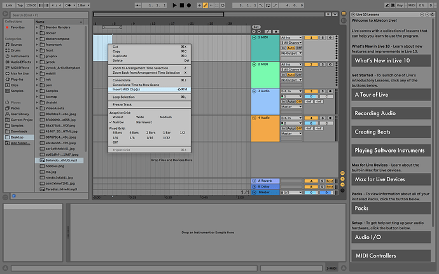Open 'What's New in Live 10' lesson
Screen dimensions: 439x274
[x=391, y=61]
